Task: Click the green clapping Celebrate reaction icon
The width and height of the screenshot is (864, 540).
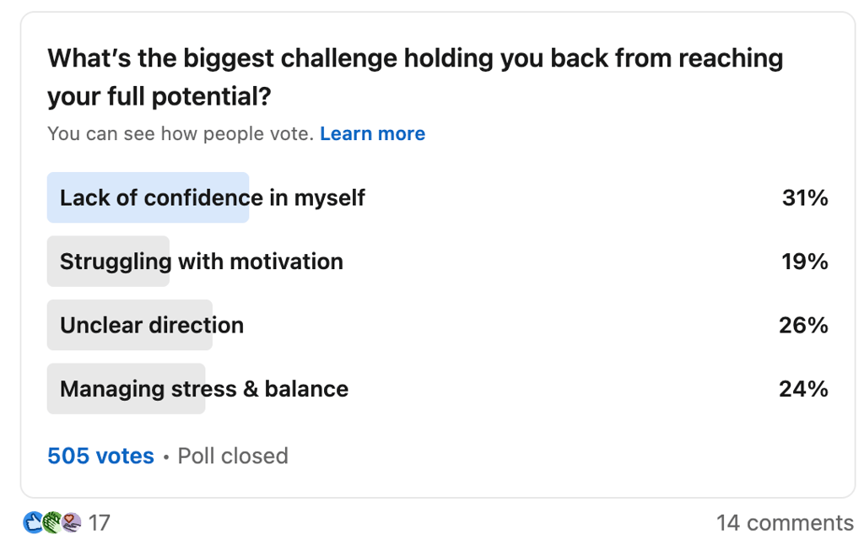Action: 52,522
